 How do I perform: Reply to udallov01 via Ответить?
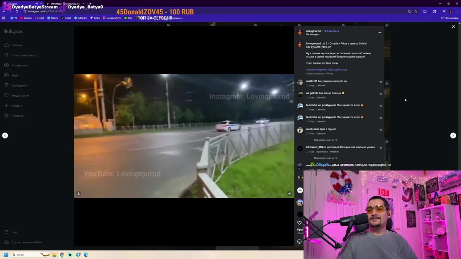321,86
